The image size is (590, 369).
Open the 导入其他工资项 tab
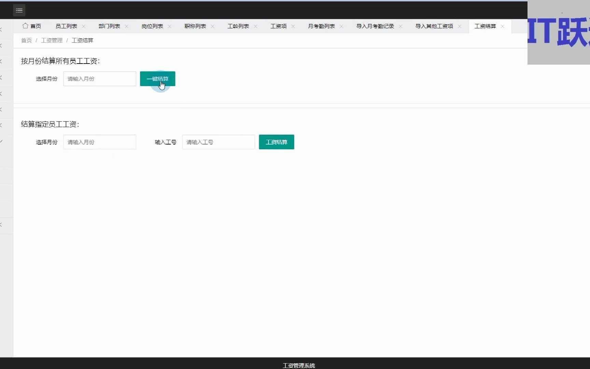434,26
